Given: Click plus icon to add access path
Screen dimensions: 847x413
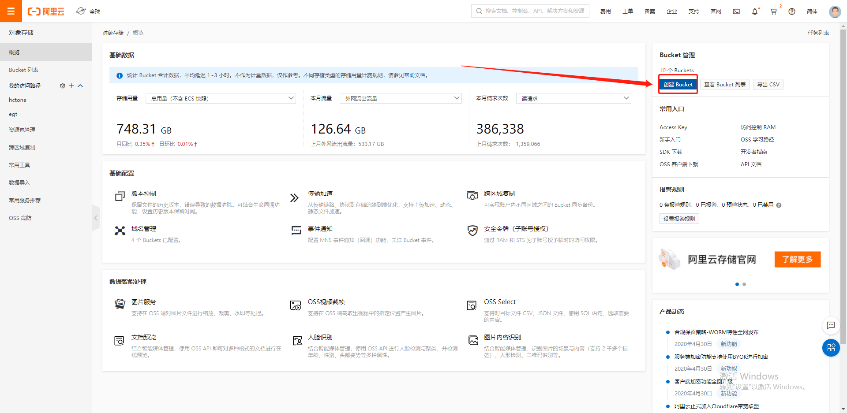Looking at the screenshot, I should (71, 86).
